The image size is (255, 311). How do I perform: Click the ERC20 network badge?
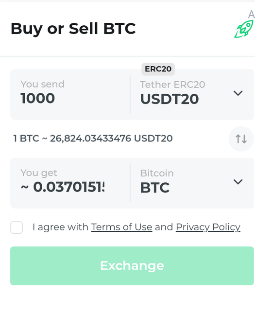pyautogui.click(x=158, y=69)
